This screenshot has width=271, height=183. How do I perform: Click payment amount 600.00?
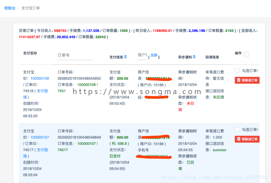click(123, 137)
